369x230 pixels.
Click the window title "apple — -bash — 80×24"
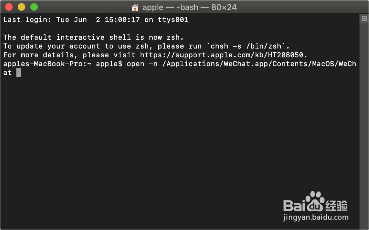click(x=190, y=7)
